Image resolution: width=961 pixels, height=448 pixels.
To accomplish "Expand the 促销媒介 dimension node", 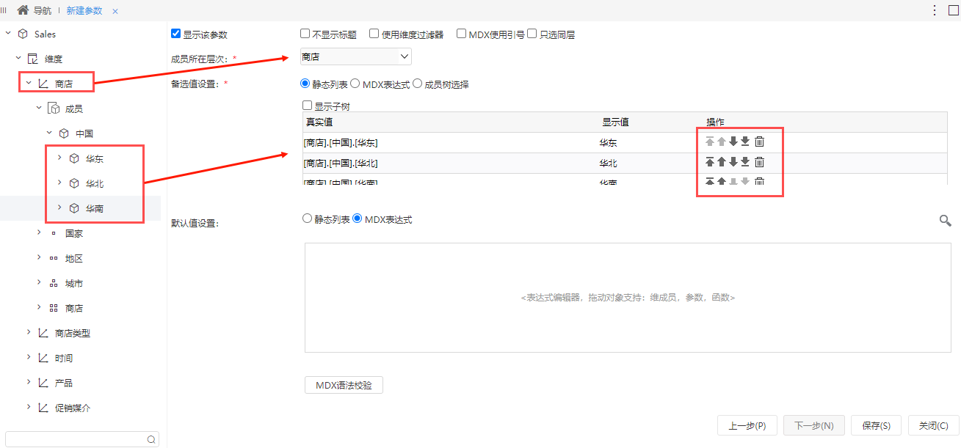I will pos(29,408).
